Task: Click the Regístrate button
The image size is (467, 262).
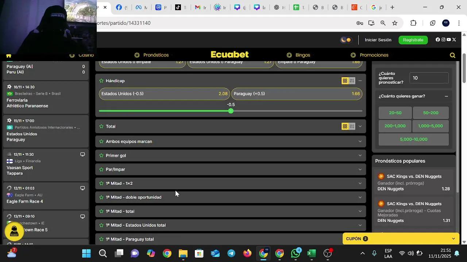Action: point(413,40)
